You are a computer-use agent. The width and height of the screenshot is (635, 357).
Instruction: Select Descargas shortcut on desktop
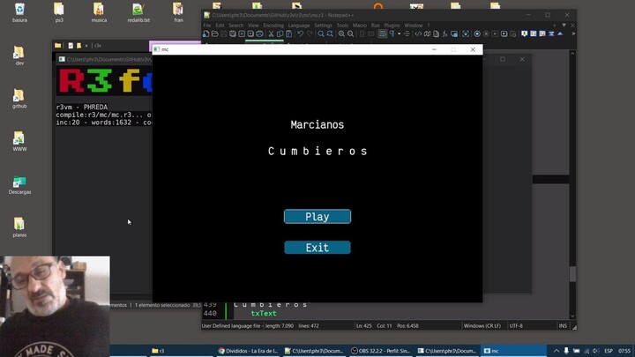pos(19,185)
